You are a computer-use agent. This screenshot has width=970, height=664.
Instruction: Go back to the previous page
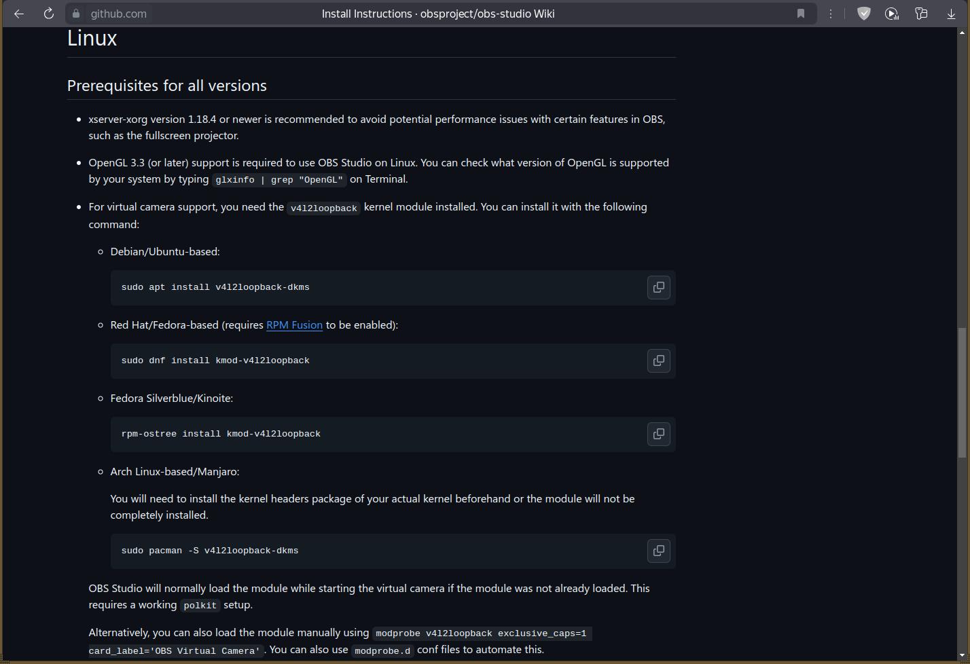(19, 14)
